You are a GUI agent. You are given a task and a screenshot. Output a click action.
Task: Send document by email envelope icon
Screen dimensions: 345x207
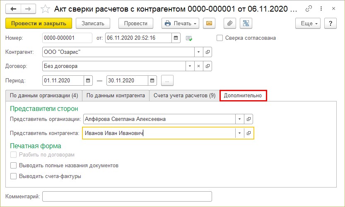[x=209, y=23]
